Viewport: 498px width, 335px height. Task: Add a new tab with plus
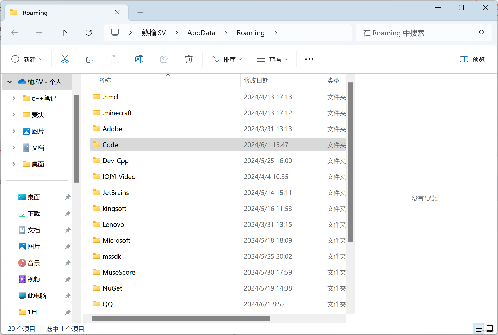[x=140, y=13]
